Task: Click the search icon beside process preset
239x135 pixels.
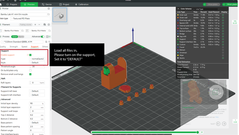Action: tap(49, 42)
